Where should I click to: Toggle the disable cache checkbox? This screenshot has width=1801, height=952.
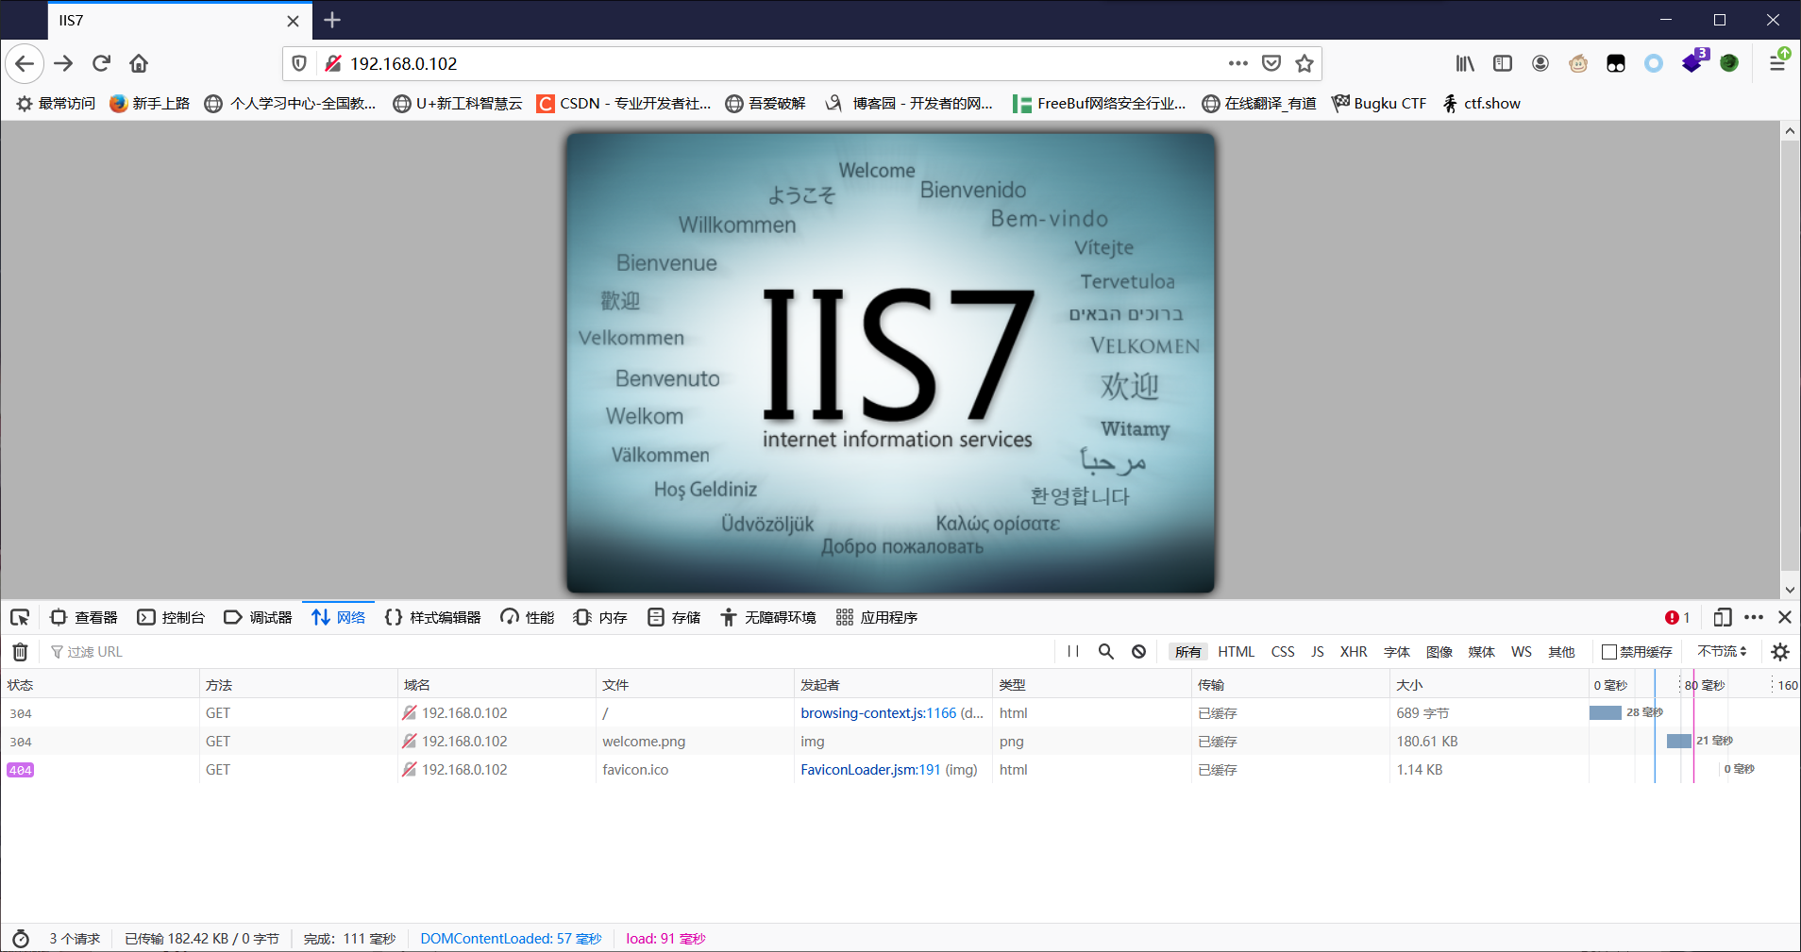pyautogui.click(x=1609, y=652)
